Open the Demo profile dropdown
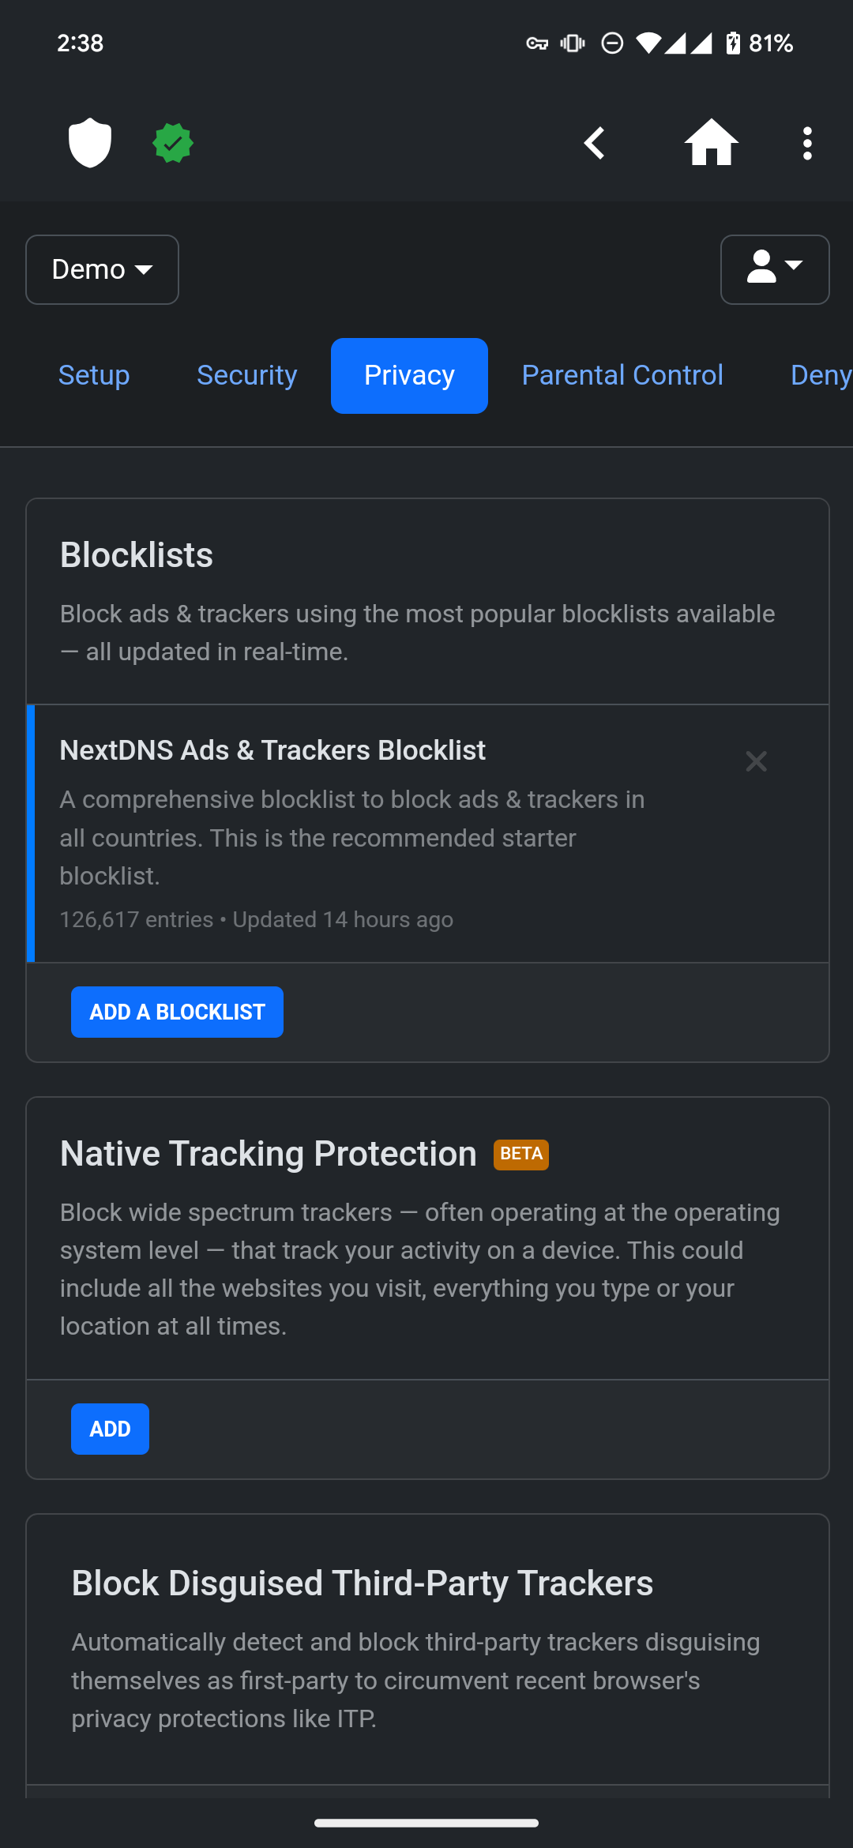 tap(102, 269)
